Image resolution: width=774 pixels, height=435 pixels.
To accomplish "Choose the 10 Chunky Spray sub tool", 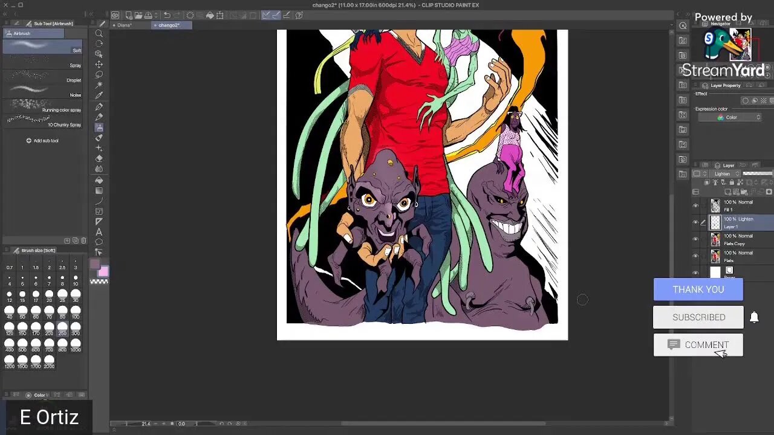I will click(42, 121).
